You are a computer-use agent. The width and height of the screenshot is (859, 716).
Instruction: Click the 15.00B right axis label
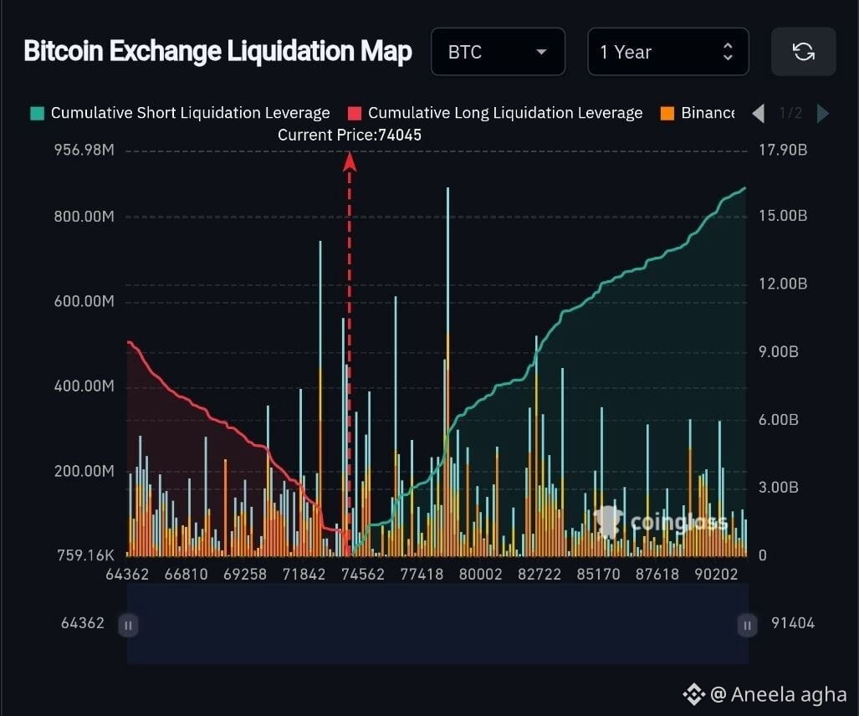(783, 215)
